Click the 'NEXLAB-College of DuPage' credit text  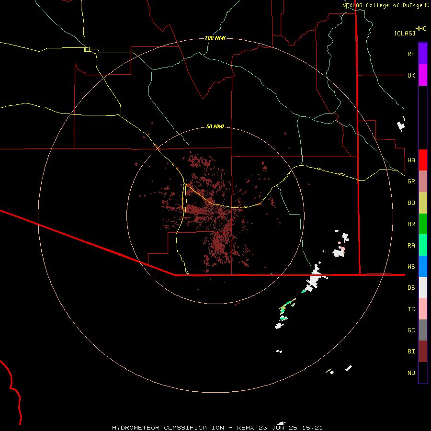coord(382,5)
